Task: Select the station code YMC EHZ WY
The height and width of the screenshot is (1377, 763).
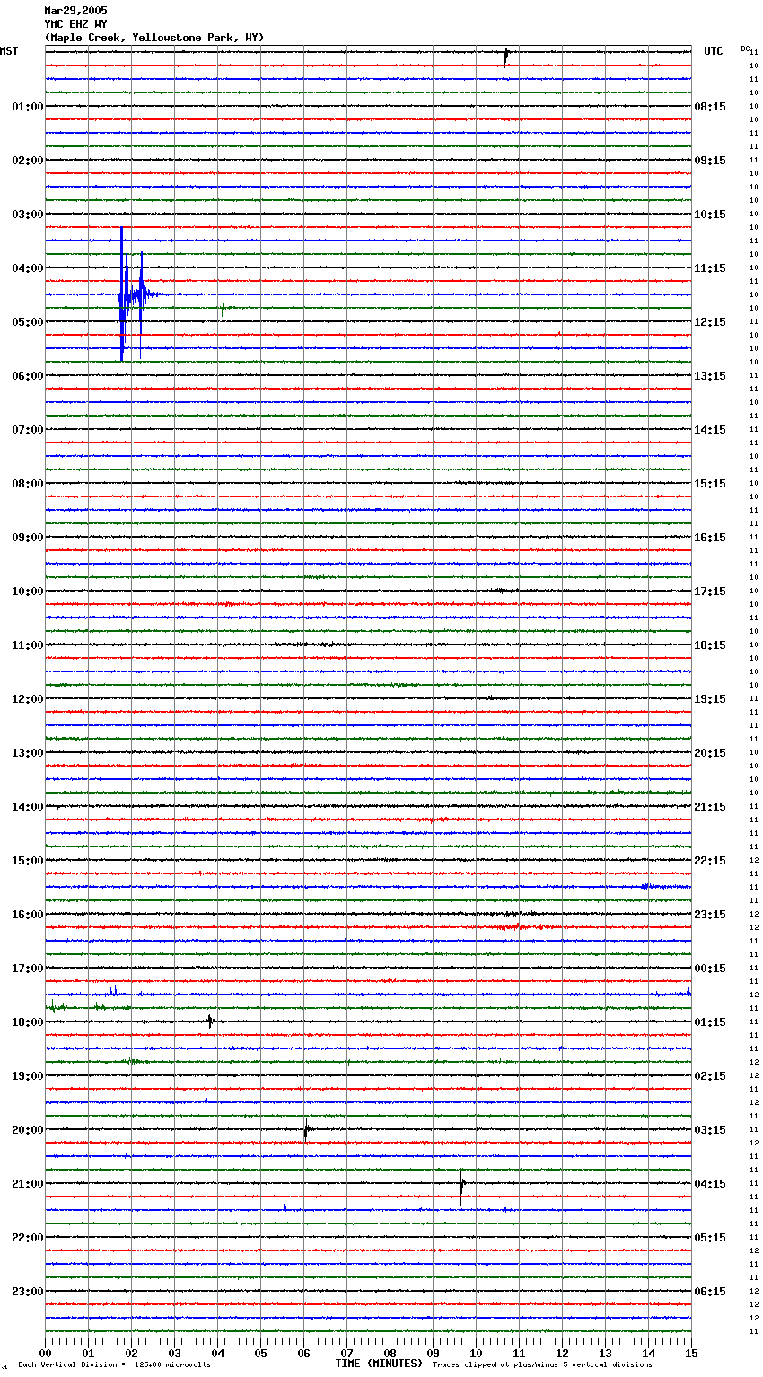Action: (x=75, y=24)
